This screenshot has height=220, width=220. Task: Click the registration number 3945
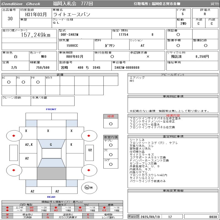click(97, 67)
